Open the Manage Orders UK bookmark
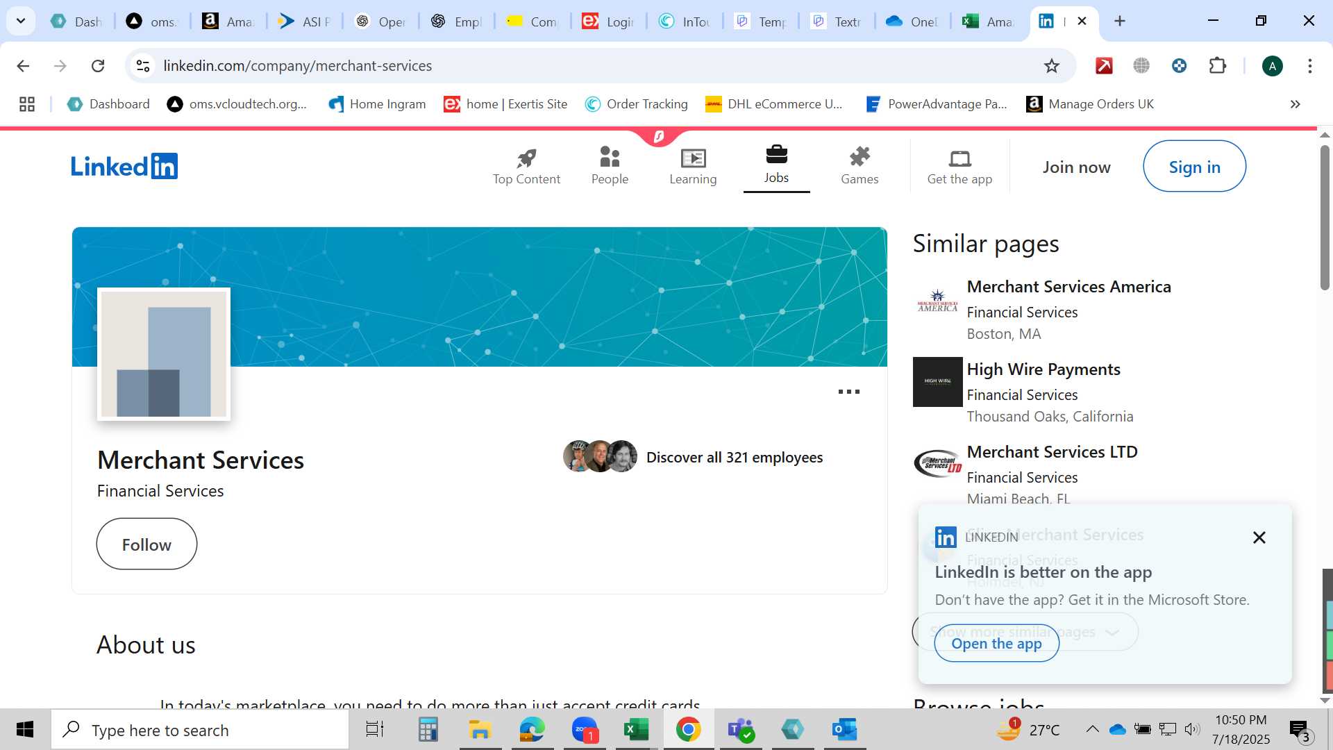 tap(1090, 104)
